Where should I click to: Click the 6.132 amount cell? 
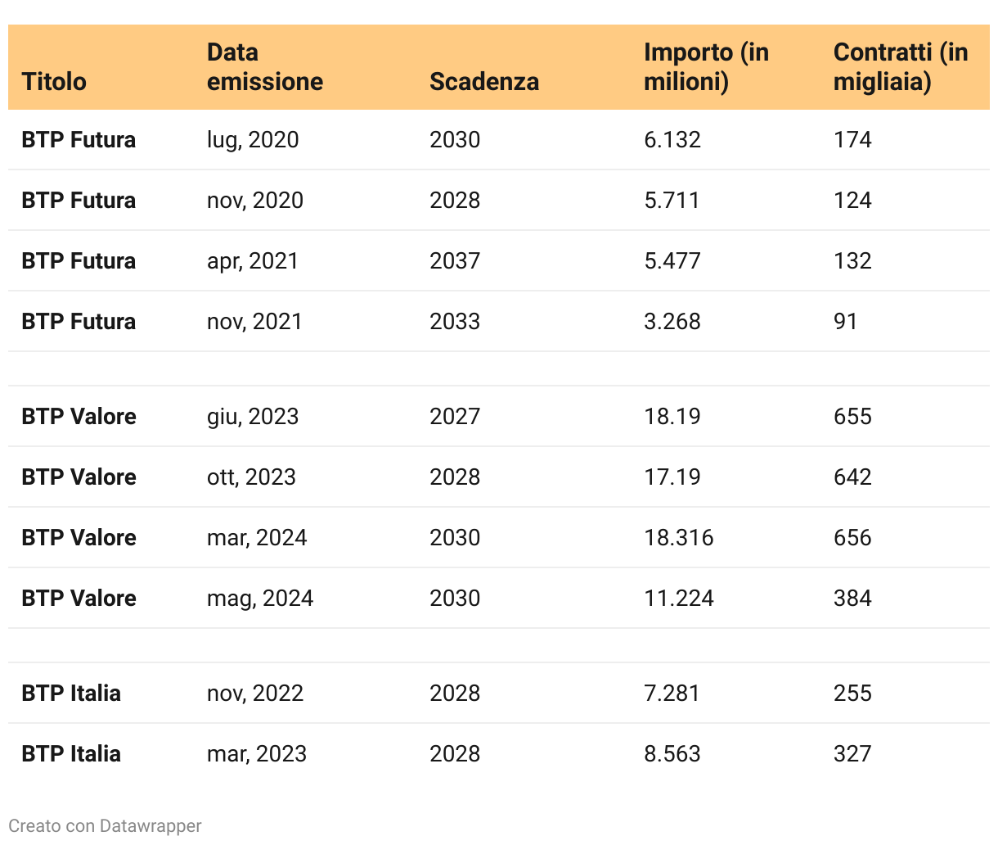pos(672,140)
